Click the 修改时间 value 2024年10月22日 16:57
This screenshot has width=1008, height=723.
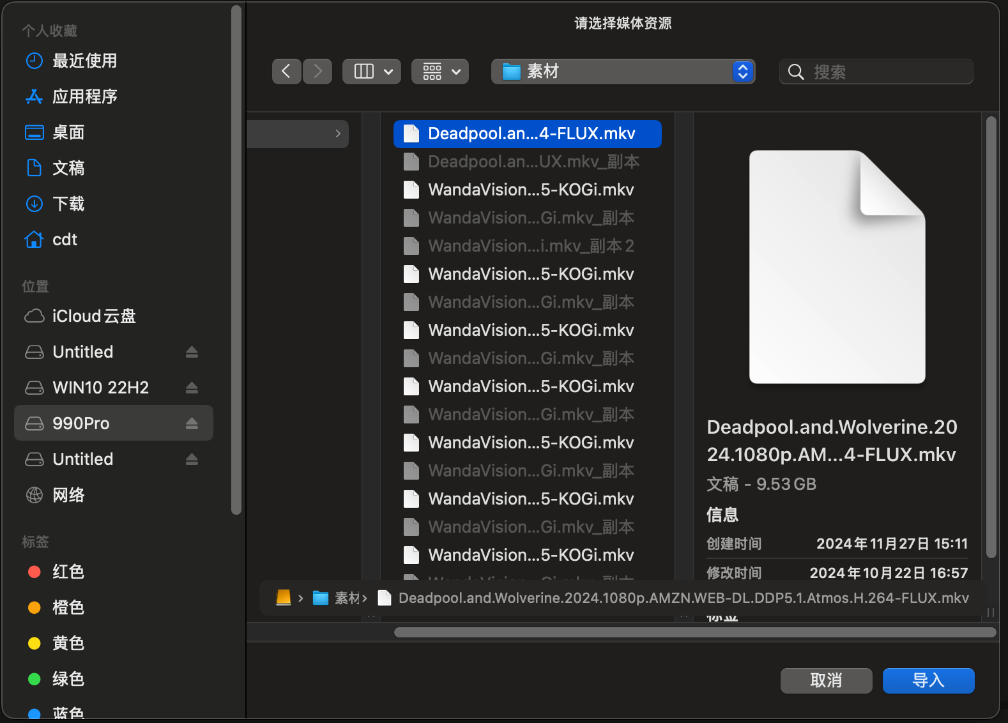pyautogui.click(x=889, y=573)
